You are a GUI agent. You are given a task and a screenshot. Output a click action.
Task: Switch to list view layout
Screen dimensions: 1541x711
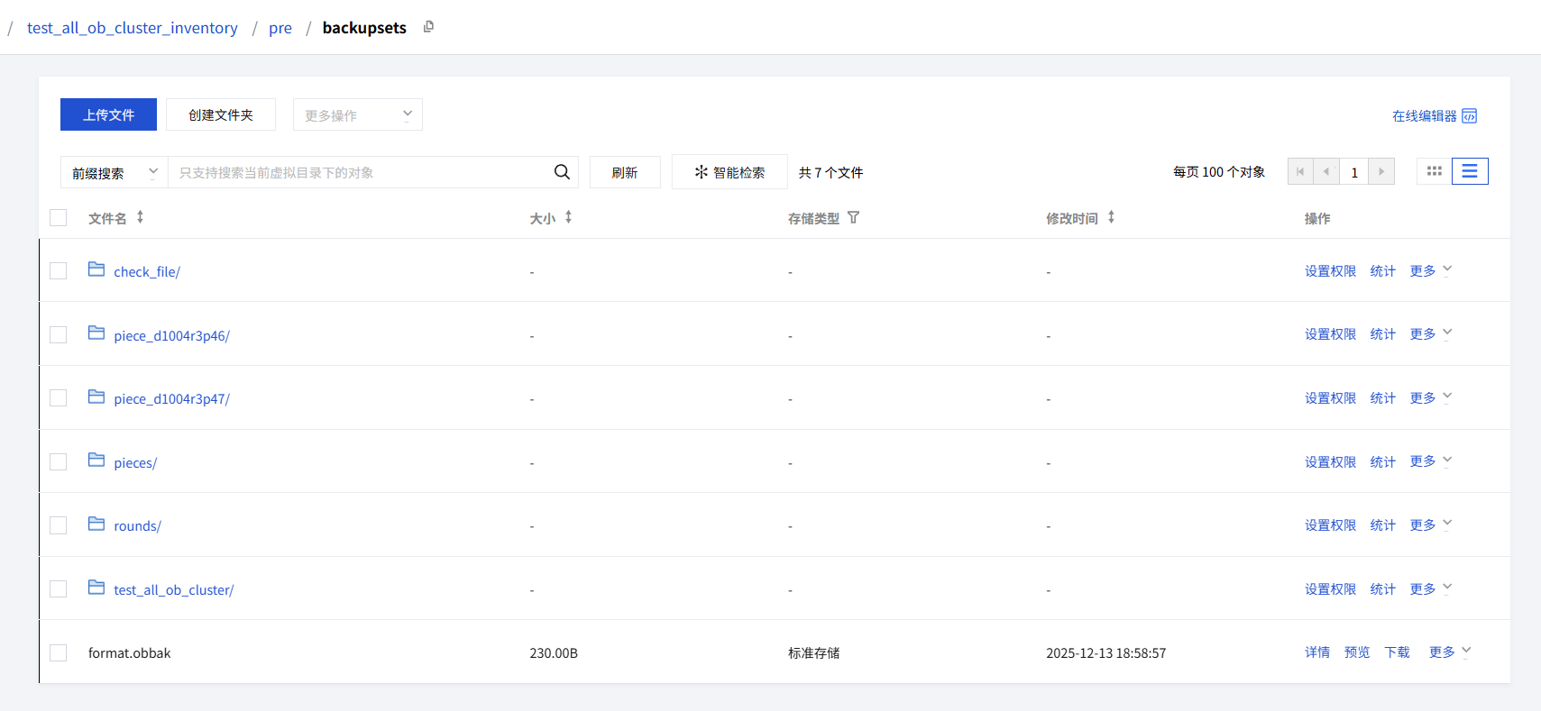point(1469,171)
